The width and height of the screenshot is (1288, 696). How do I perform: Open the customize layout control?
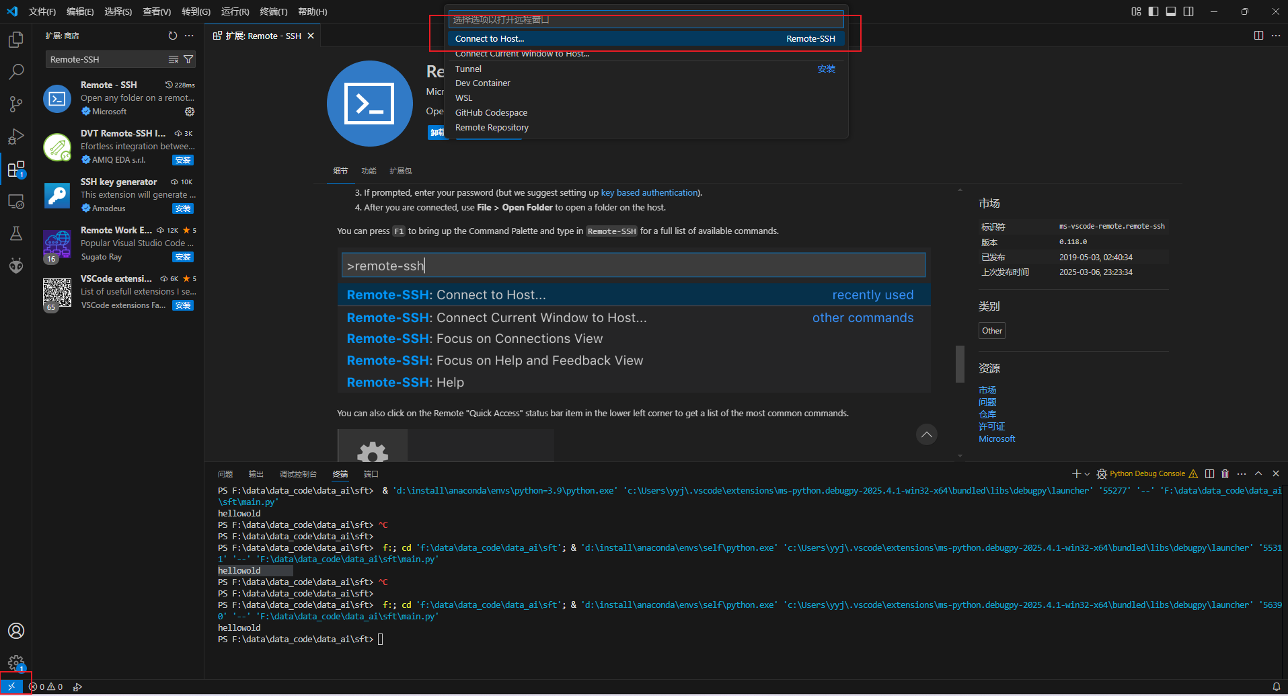pyautogui.click(x=1136, y=11)
